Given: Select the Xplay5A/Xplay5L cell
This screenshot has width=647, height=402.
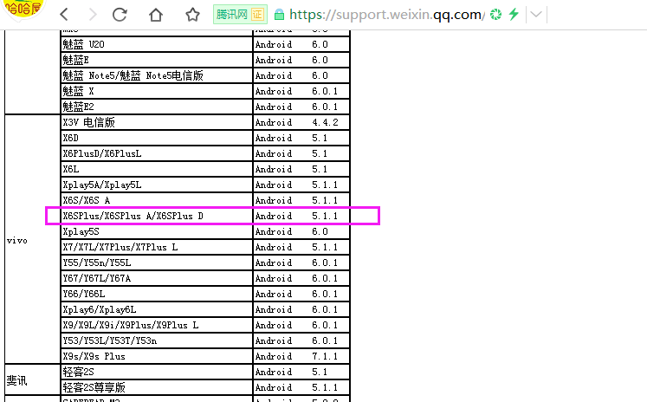Looking at the screenshot, I should pos(157,185).
